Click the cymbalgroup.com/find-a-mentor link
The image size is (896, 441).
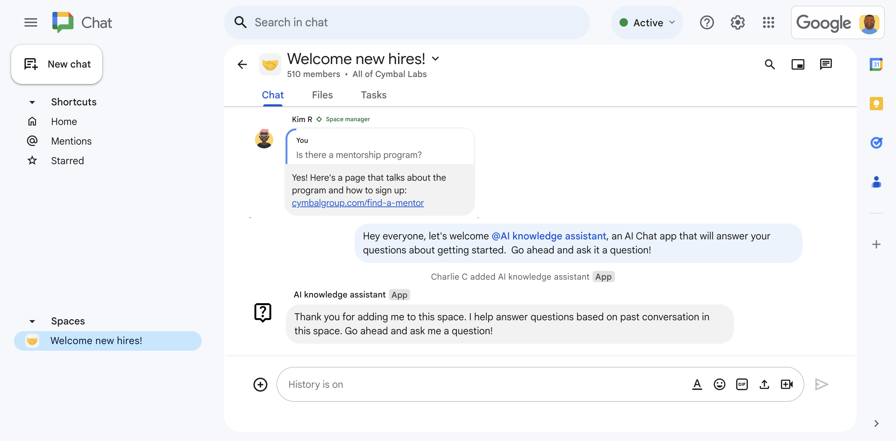[x=358, y=202]
